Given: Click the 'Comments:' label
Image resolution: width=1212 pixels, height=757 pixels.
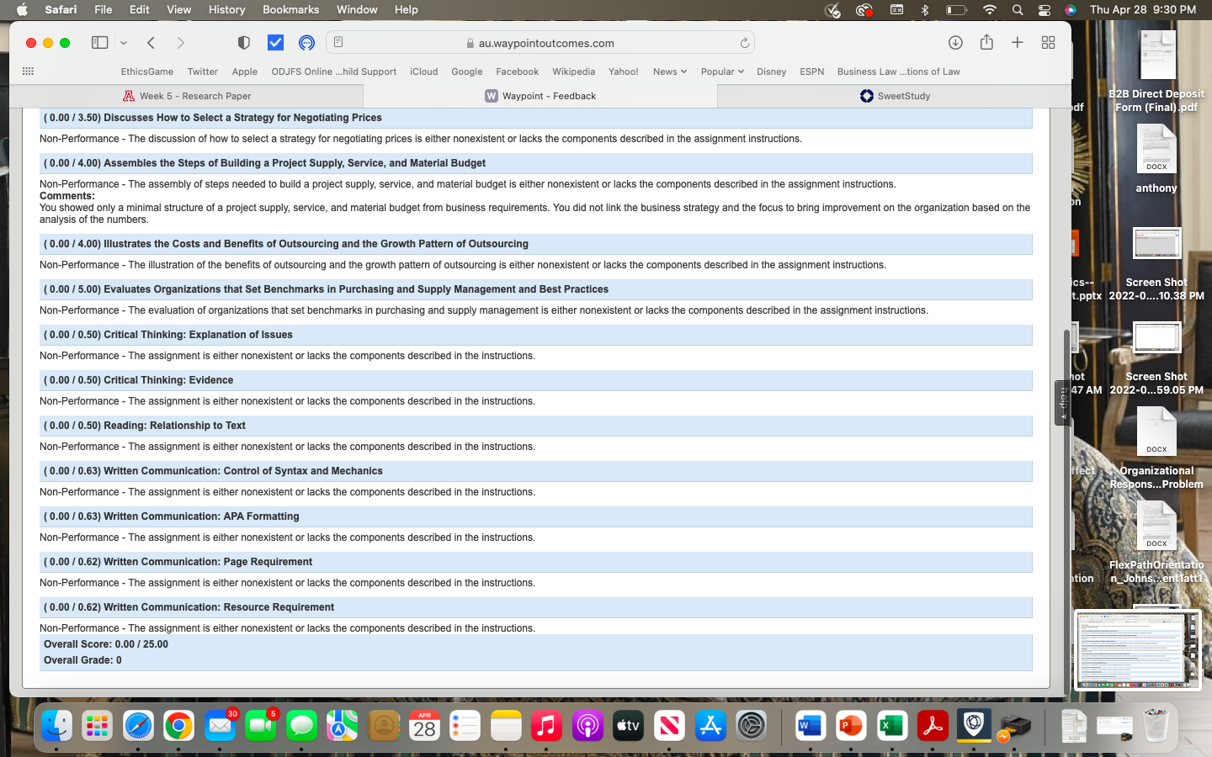Looking at the screenshot, I should point(67,196).
